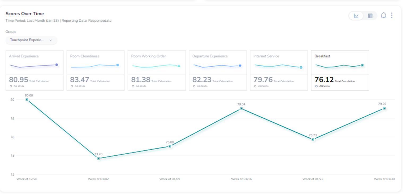Click the 73.70 data point
Screen dimensions: 406x194
pos(98,159)
